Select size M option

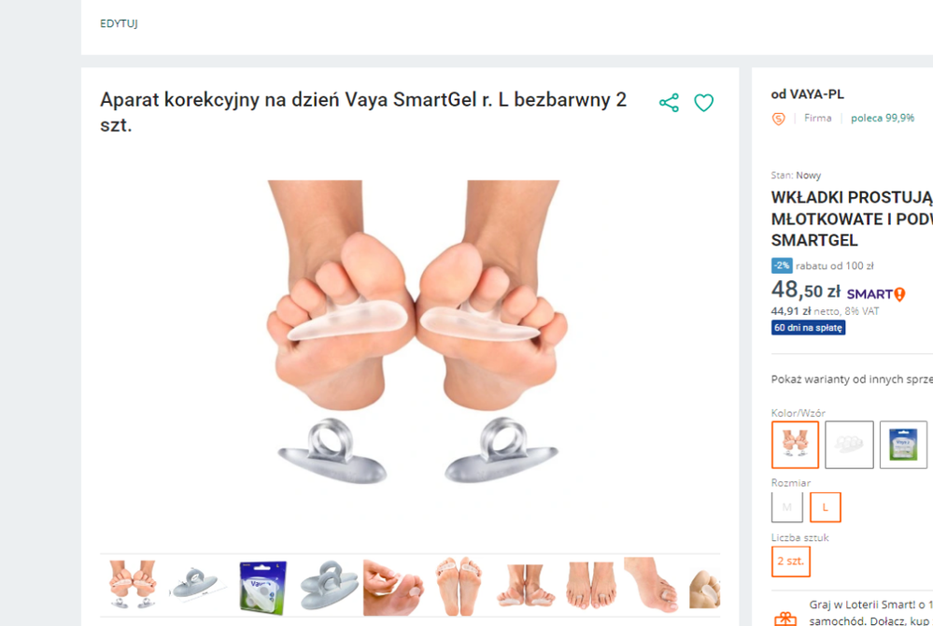[787, 507]
